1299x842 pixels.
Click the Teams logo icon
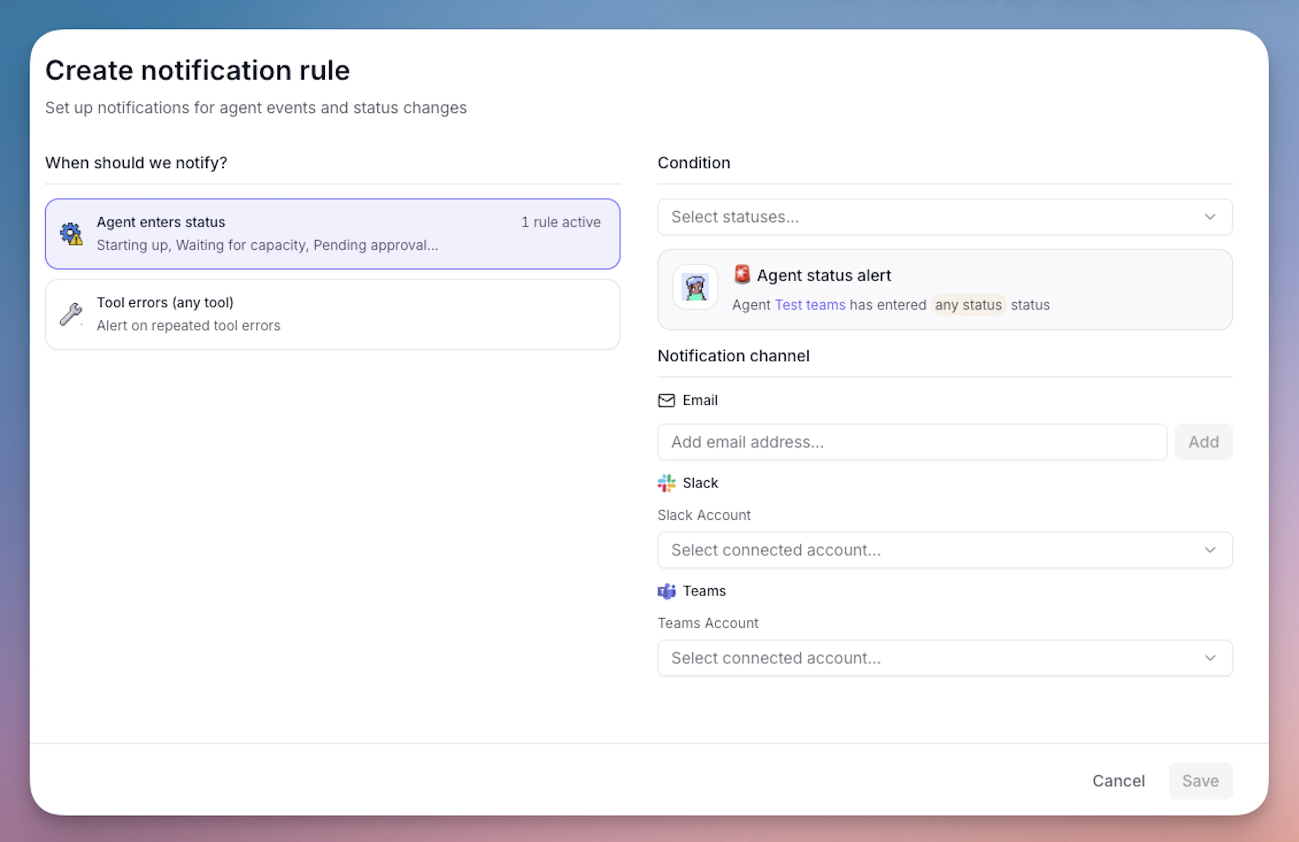(666, 591)
